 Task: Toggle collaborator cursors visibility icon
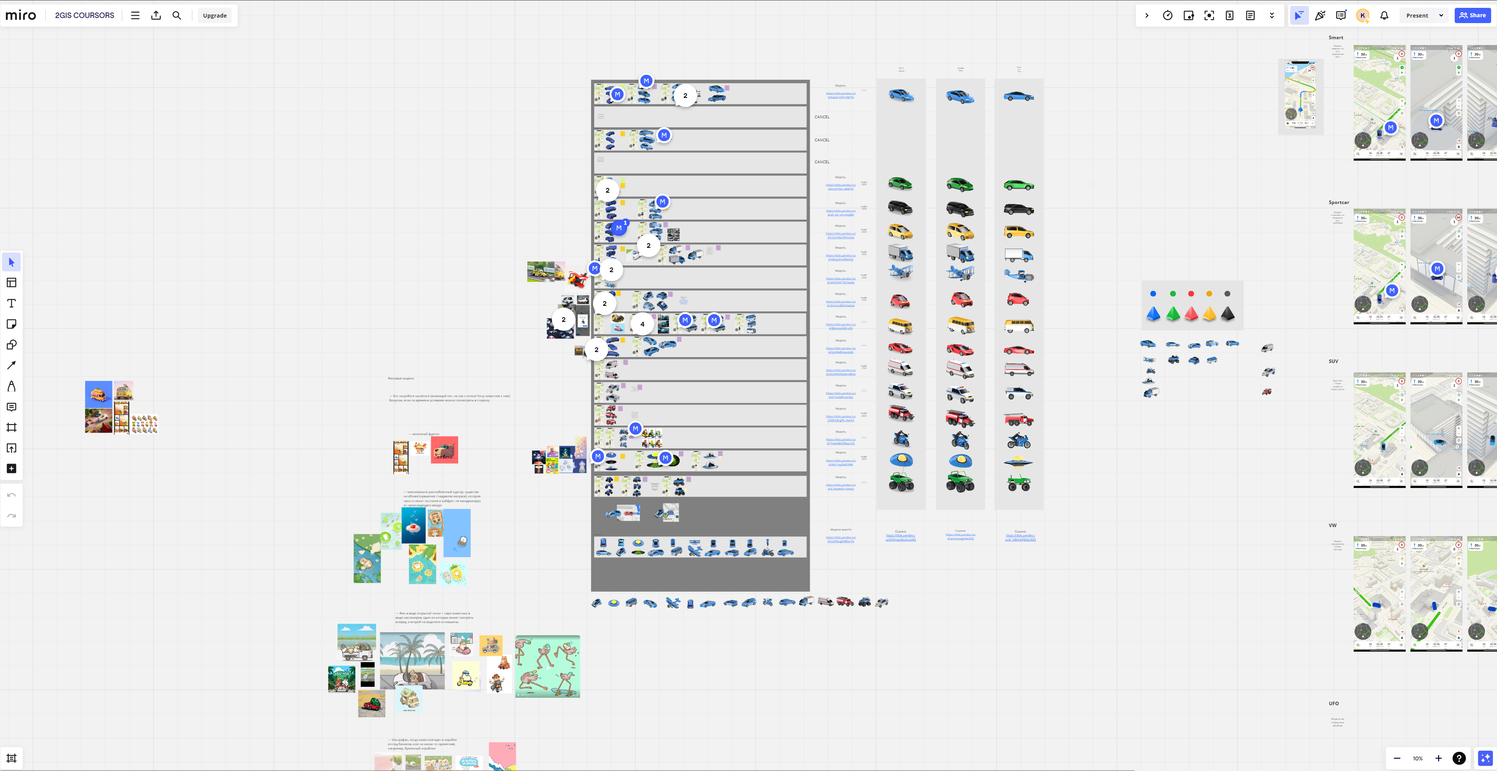click(1299, 16)
